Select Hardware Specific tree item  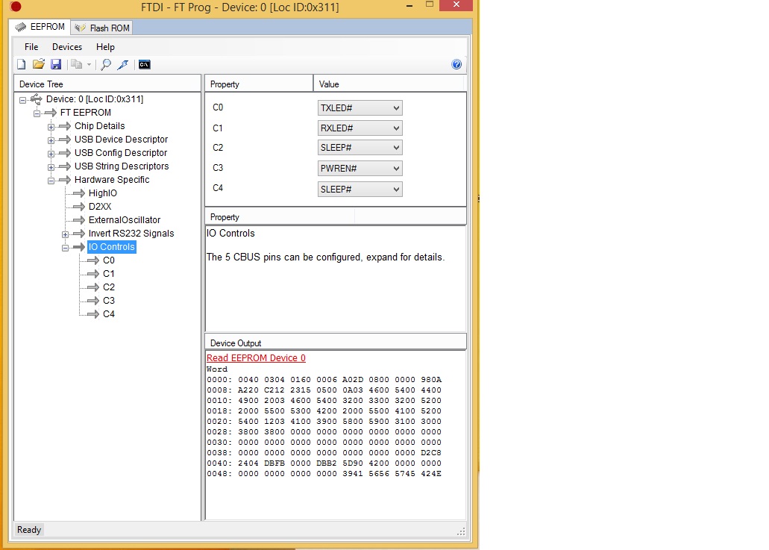coord(112,180)
